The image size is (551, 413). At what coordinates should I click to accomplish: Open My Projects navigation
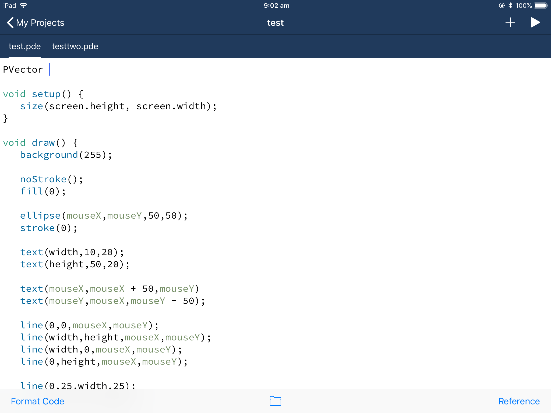tap(40, 23)
